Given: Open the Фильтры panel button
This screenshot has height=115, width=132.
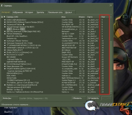Looking at the screenshot, I should (10, 98).
